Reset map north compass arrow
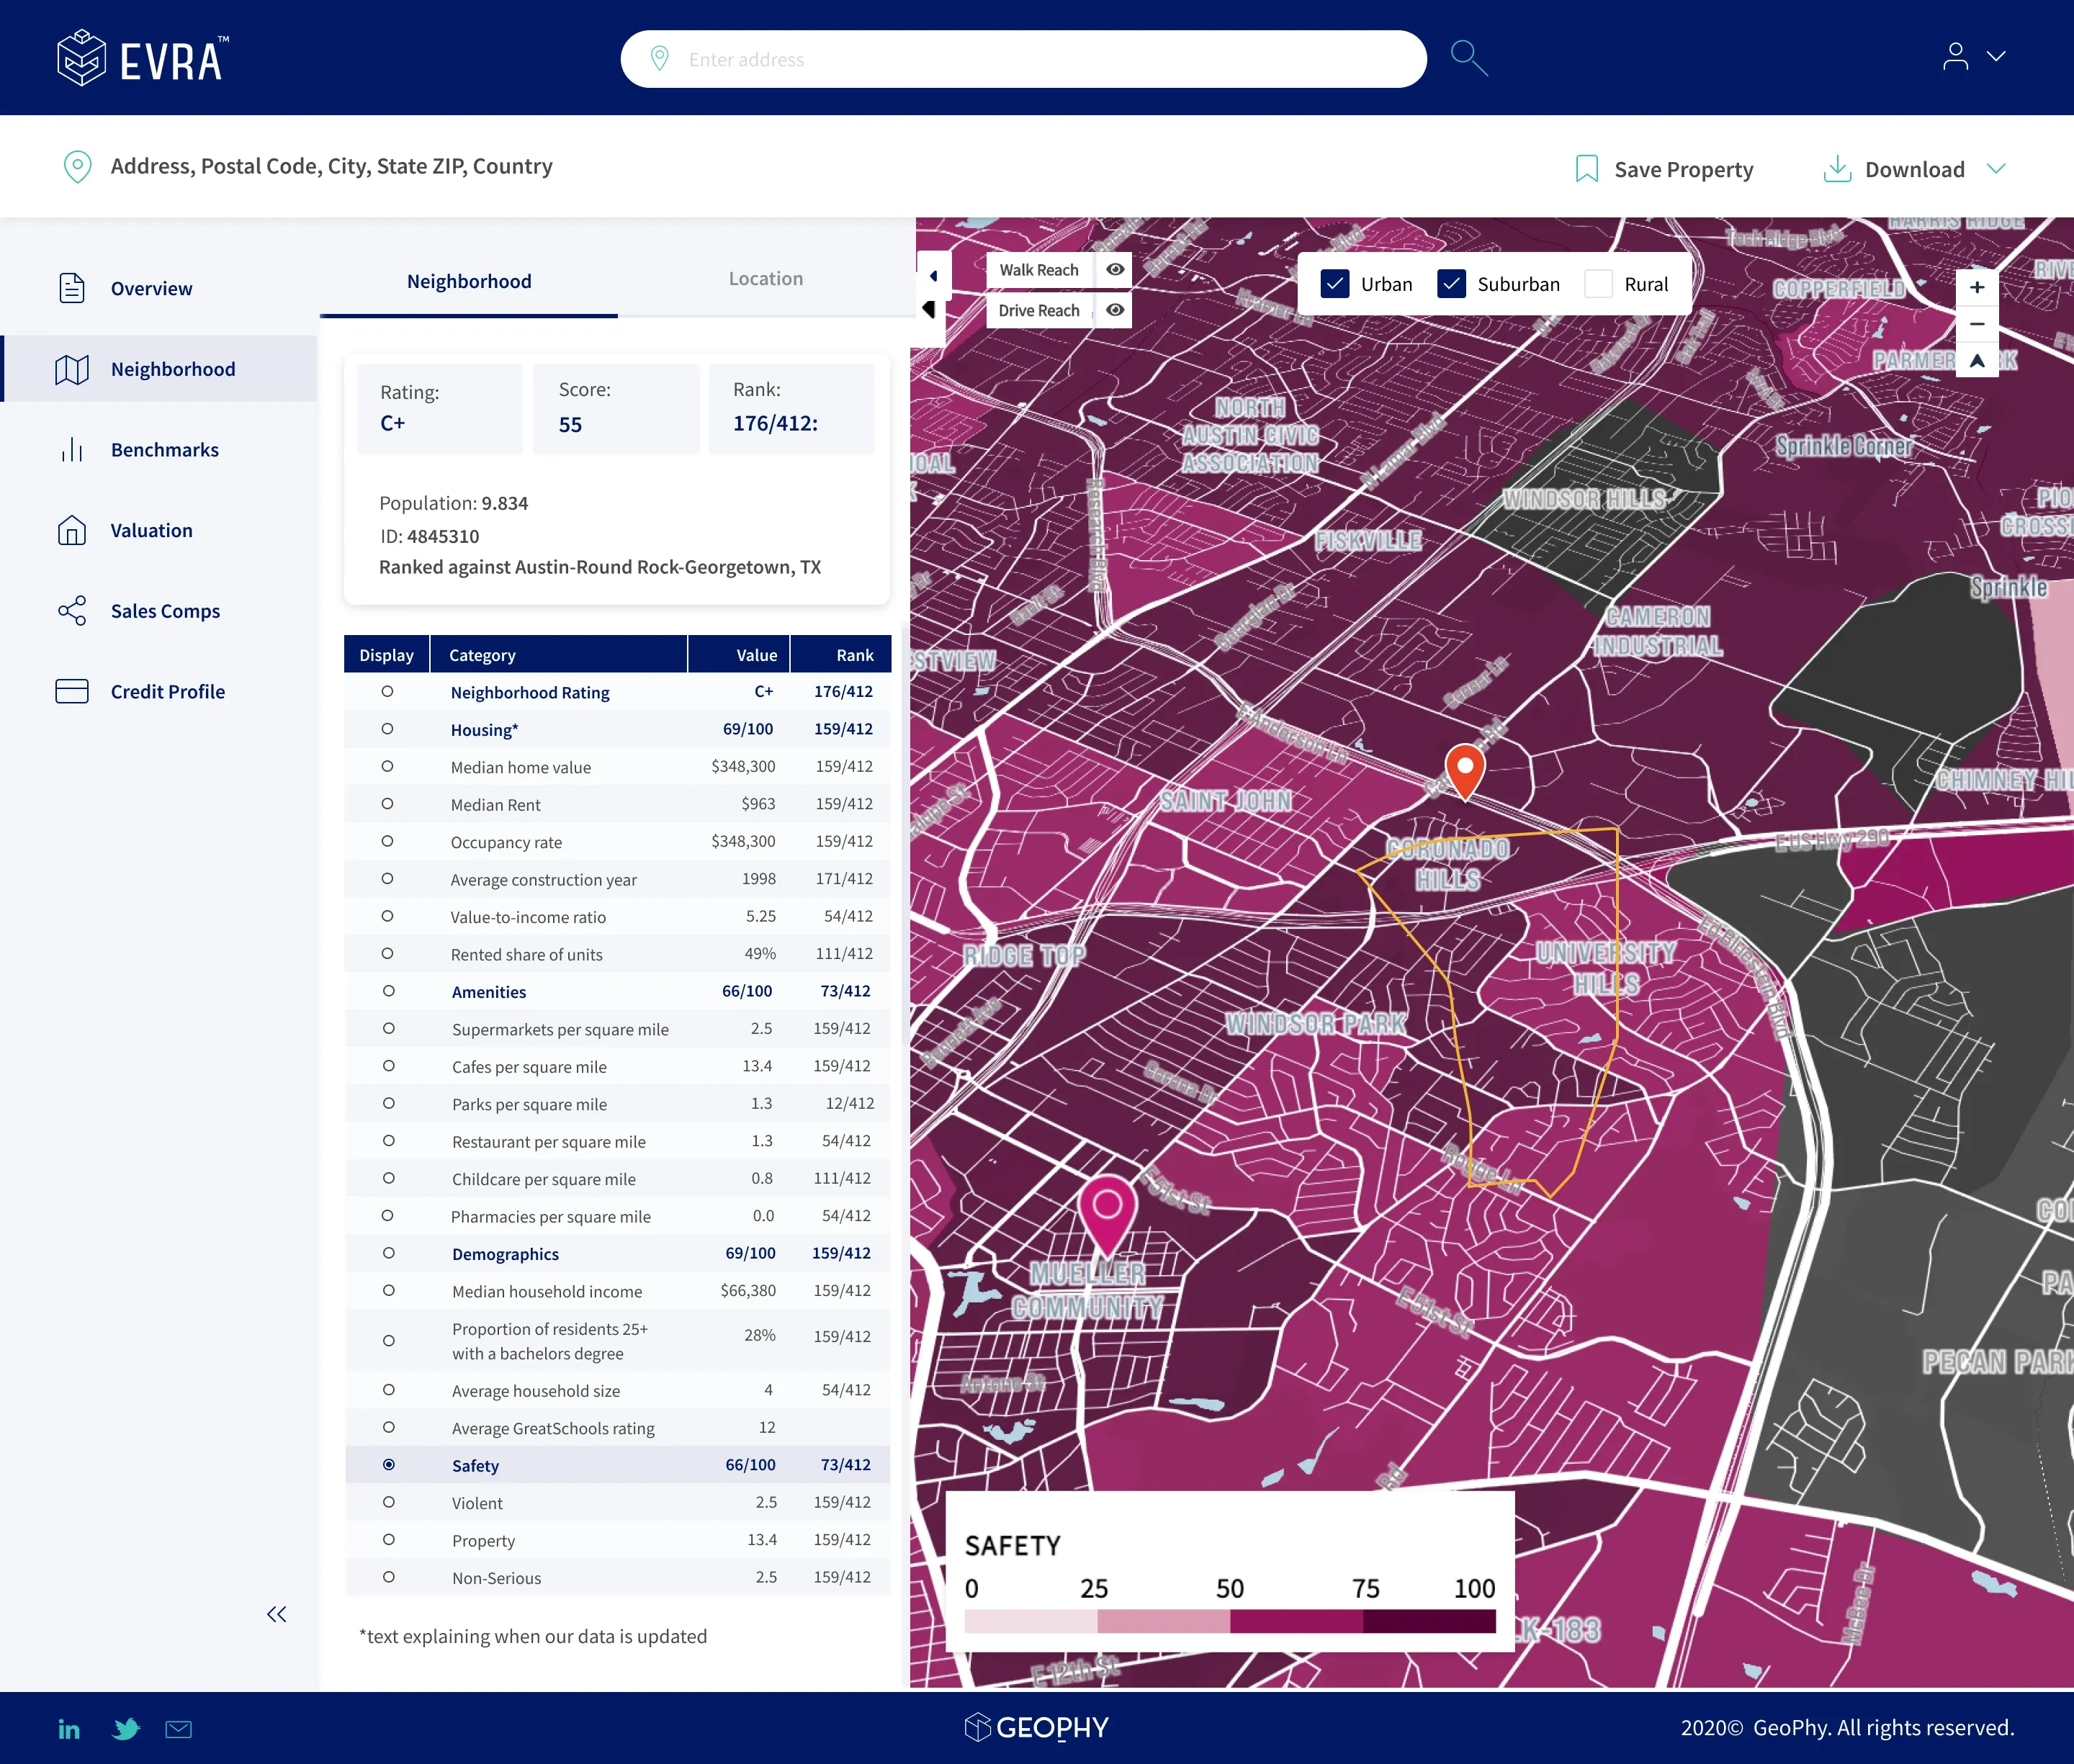The height and width of the screenshot is (1764, 2074). (x=1977, y=360)
